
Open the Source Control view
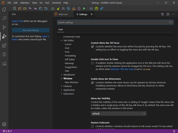[4, 27]
